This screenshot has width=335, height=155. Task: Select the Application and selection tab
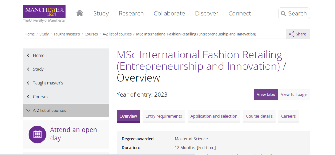click(214, 116)
